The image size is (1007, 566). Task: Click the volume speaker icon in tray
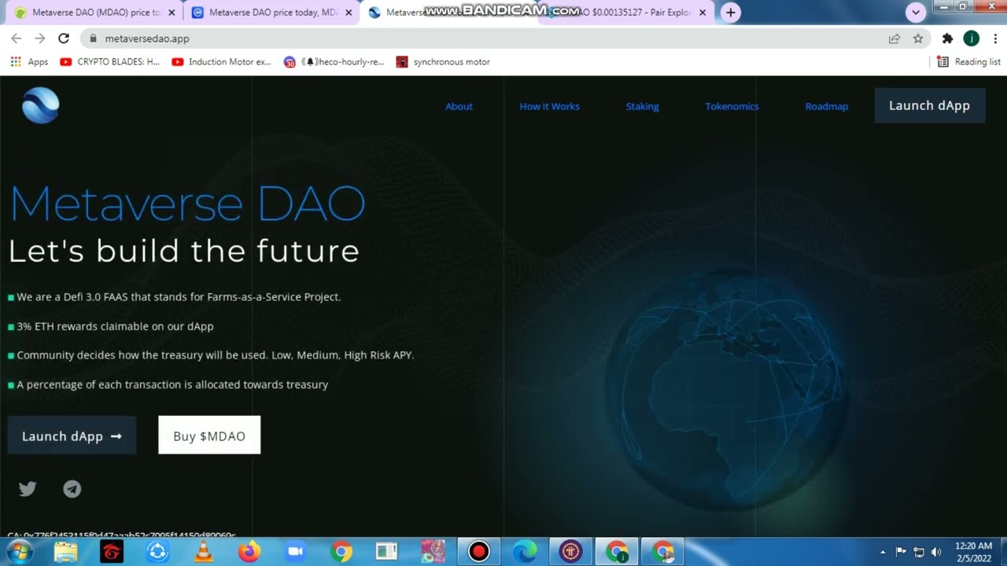coord(936,552)
